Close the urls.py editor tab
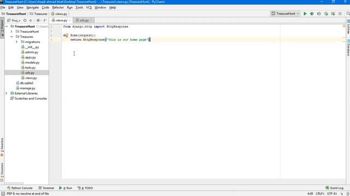 pos(91,20)
